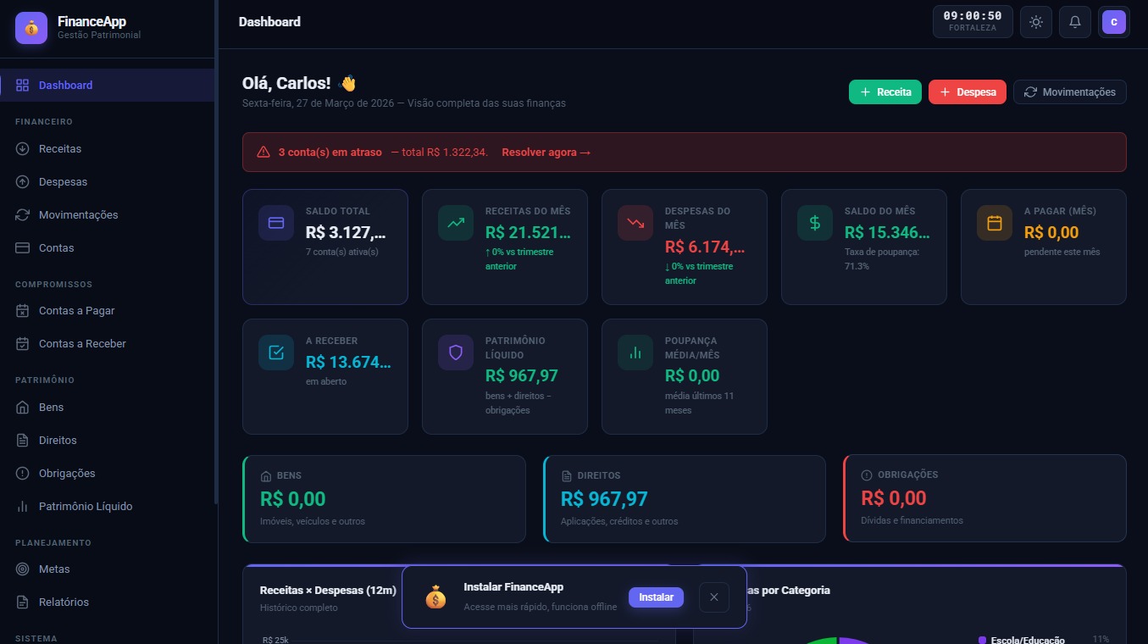Add a new Despesa

[x=967, y=92]
